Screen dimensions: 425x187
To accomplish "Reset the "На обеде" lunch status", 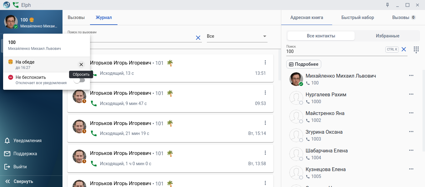I will click(x=81, y=65).
